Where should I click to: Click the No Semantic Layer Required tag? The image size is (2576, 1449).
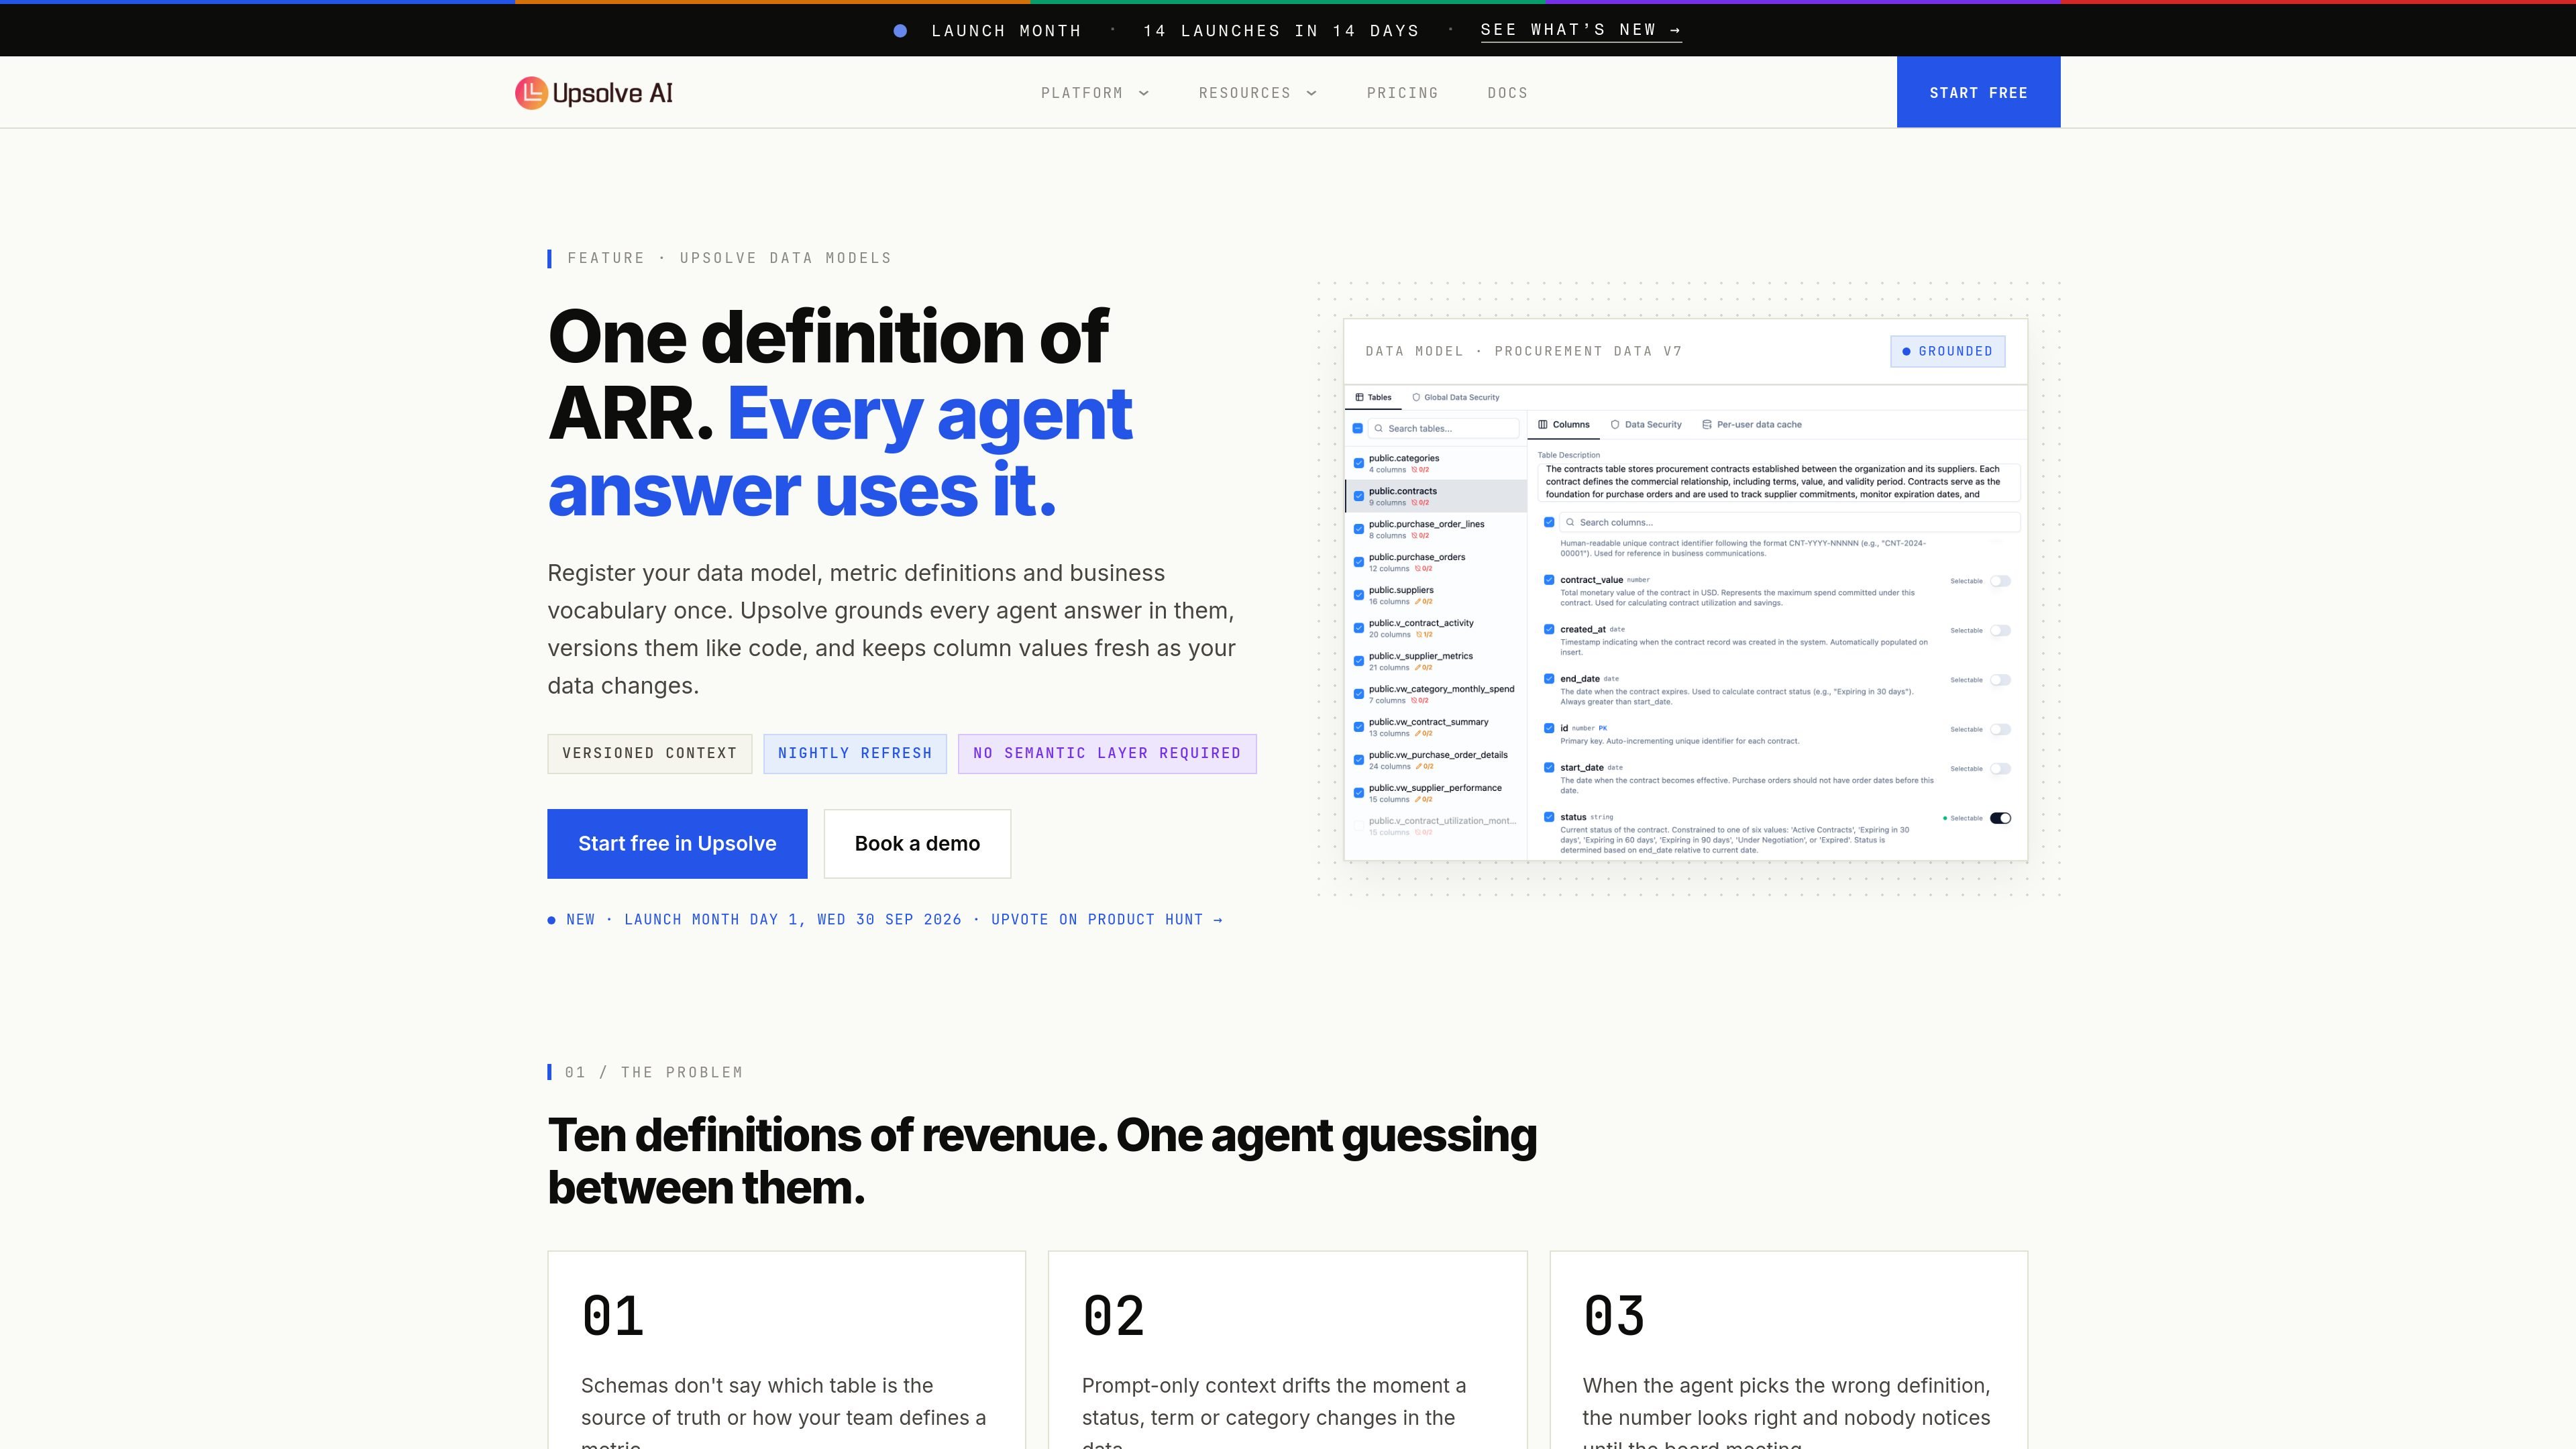(x=1107, y=753)
